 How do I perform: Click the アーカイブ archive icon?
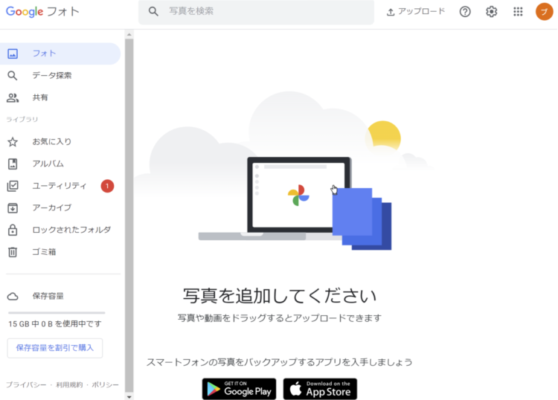[13, 208]
